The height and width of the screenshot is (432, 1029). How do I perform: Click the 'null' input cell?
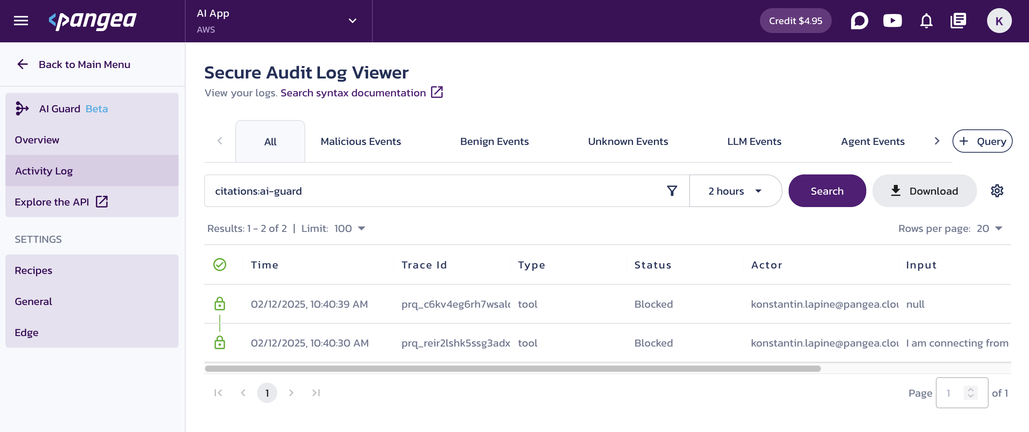tap(915, 304)
